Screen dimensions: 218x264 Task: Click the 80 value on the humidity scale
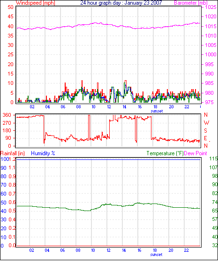4,176
